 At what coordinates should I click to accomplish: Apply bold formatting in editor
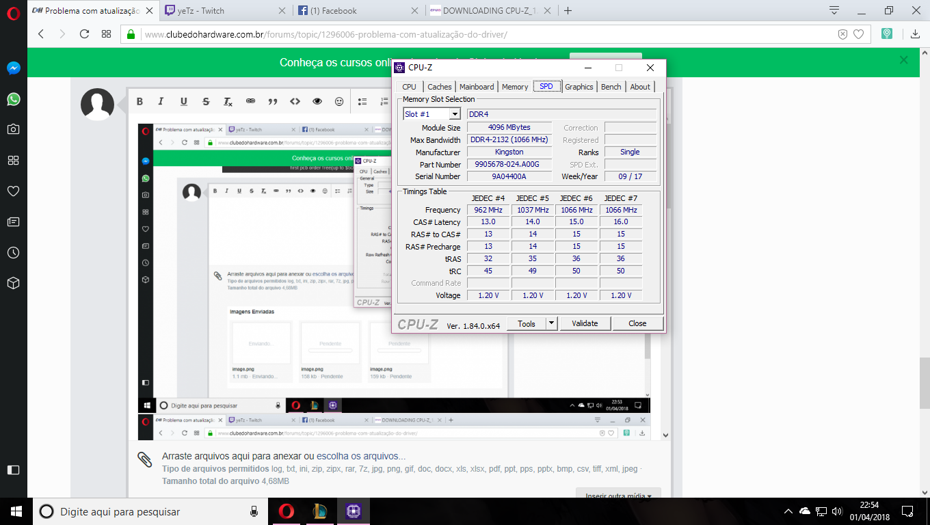click(x=139, y=101)
